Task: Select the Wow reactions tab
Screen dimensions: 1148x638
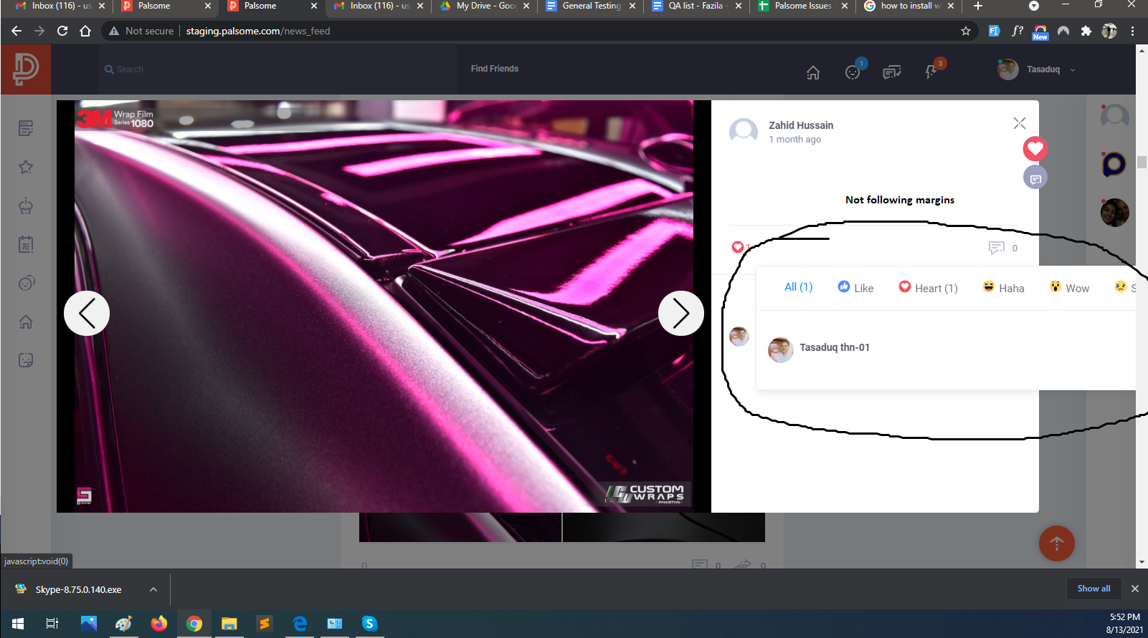Action: coord(1069,287)
